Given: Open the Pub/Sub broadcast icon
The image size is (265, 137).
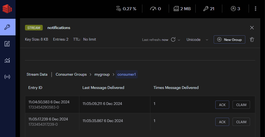Looking at the screenshot, I should coord(7,77).
